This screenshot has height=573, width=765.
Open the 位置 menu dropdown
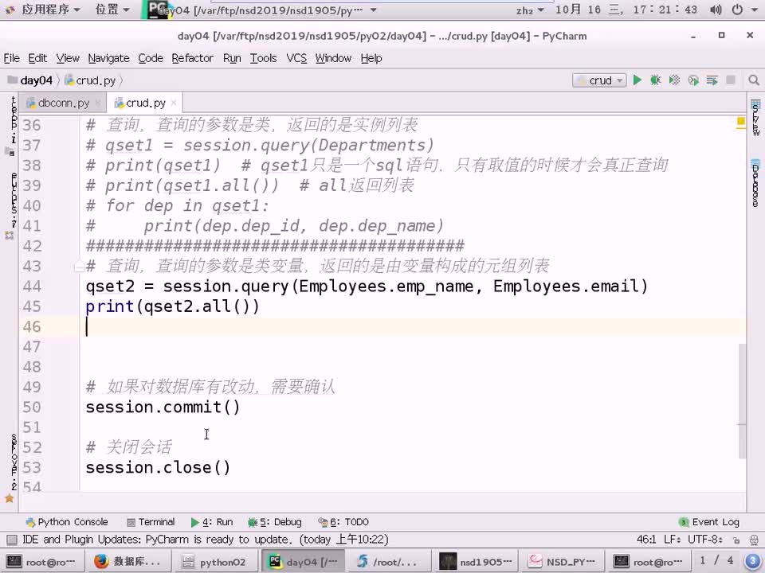pos(112,10)
